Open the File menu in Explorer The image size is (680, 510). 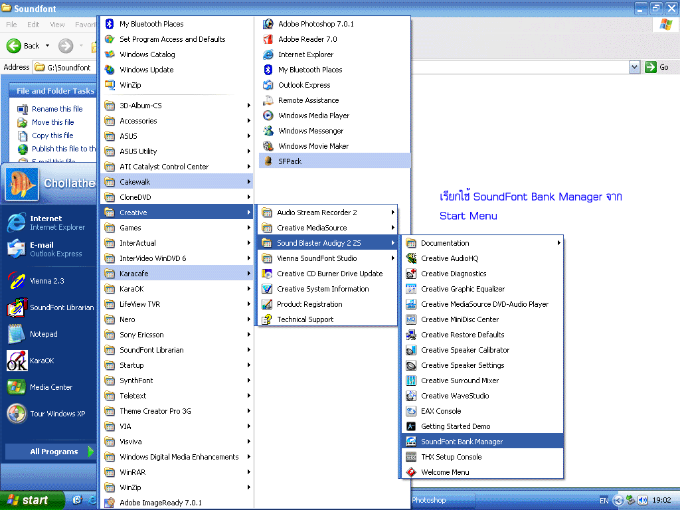pyautogui.click(x=12, y=25)
